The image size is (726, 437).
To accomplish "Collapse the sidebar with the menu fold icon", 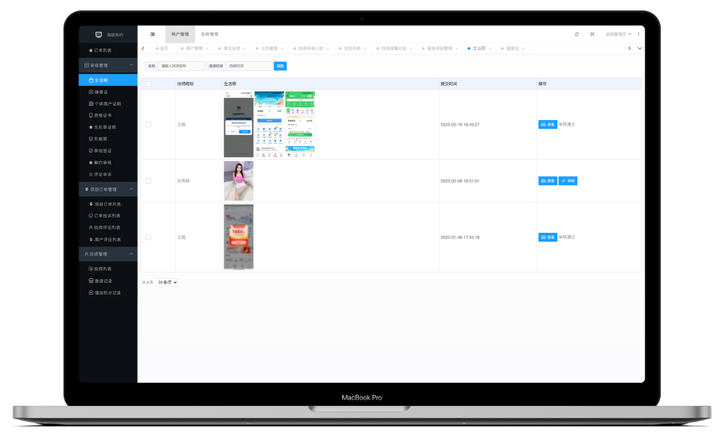I will [152, 34].
